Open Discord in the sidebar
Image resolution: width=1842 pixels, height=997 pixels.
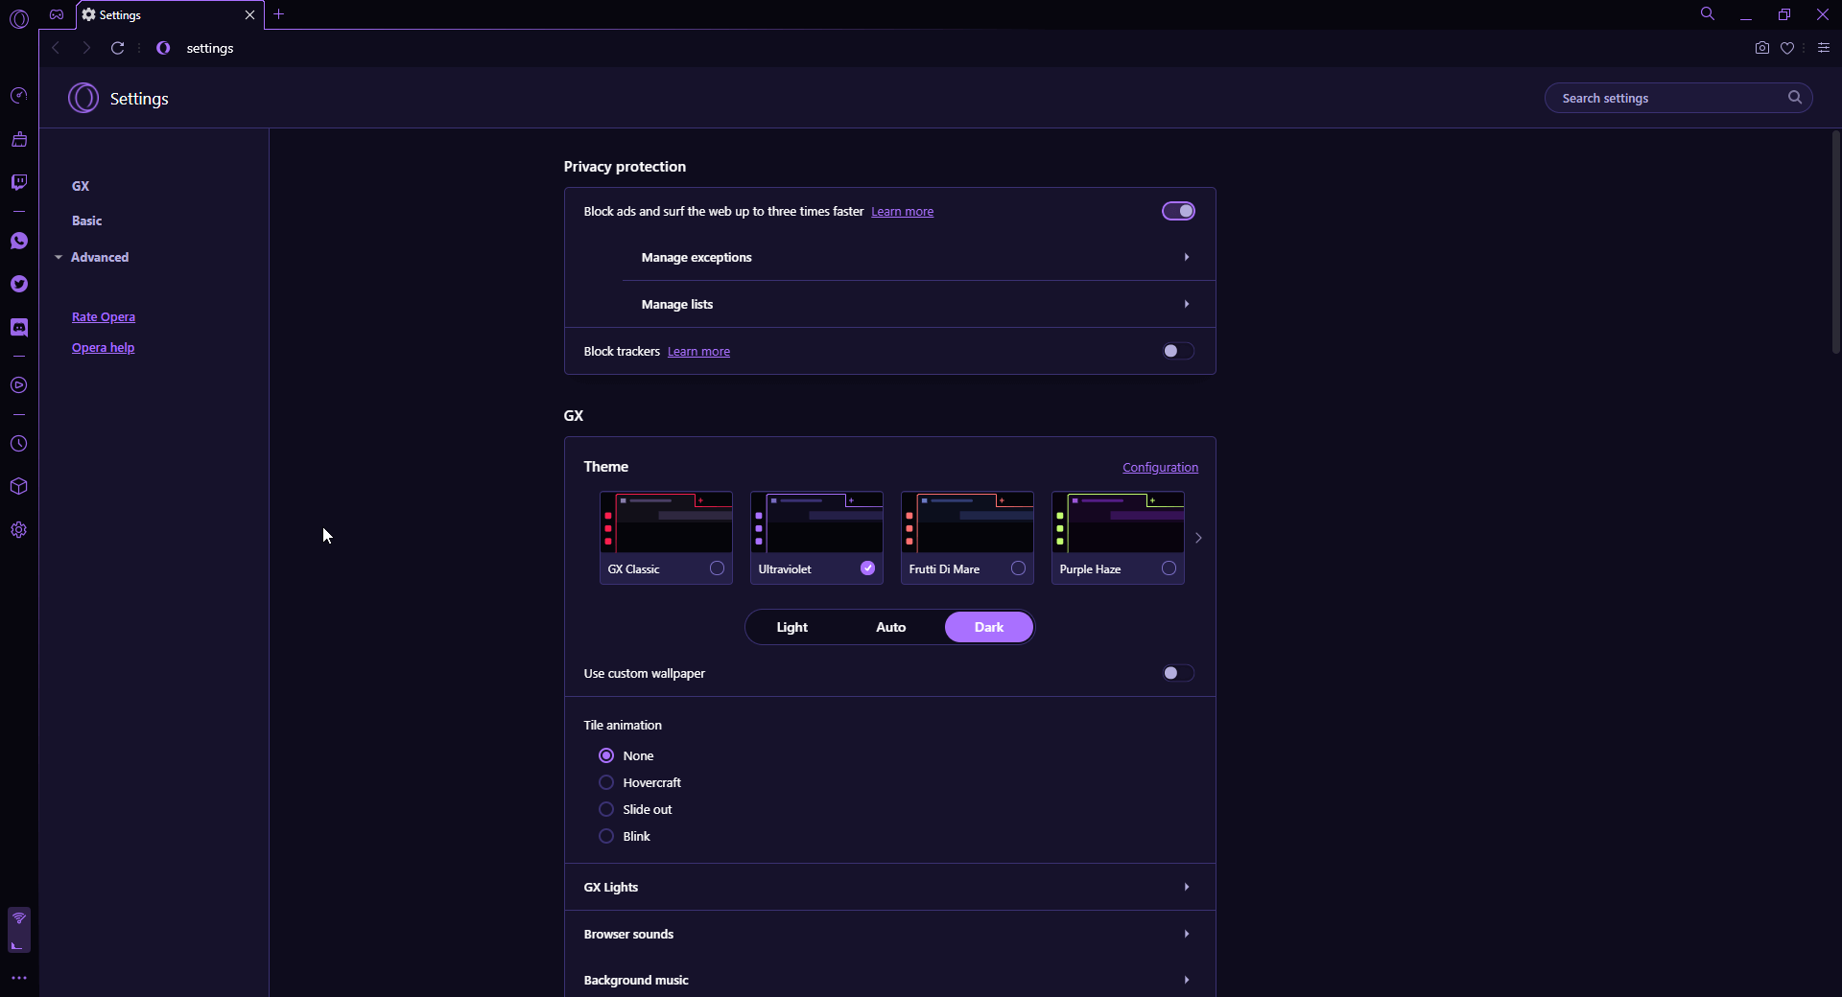[19, 327]
